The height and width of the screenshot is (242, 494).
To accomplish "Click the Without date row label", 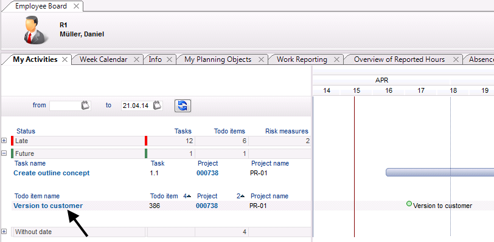I will (x=33, y=232).
